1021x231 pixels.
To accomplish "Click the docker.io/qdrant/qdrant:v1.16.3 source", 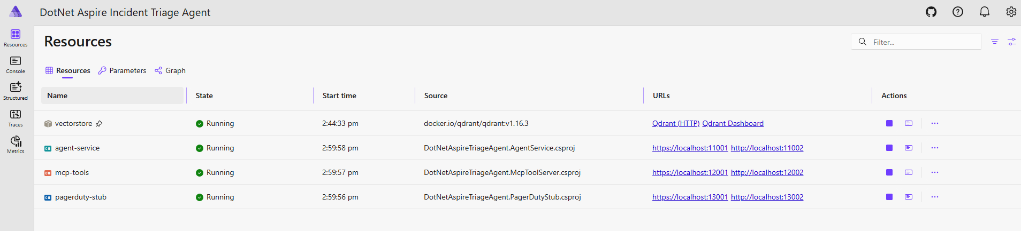I will click(x=476, y=123).
